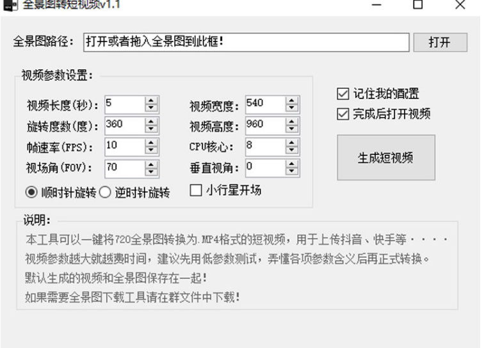
Task: Decrease 帧速率(FPS) with down arrow
Action: click(x=151, y=150)
